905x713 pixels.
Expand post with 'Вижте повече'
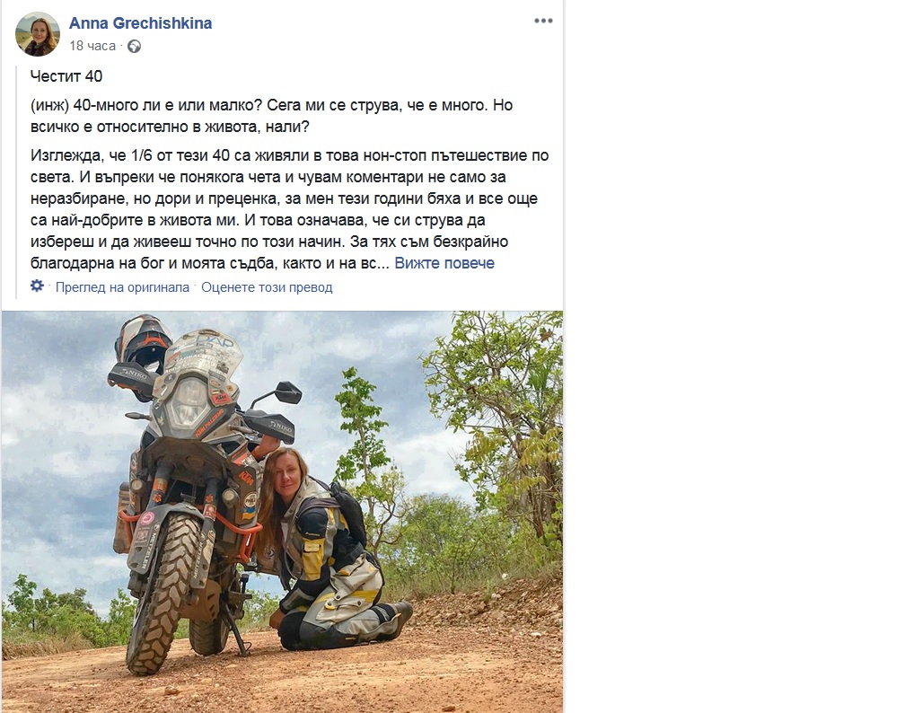(444, 263)
